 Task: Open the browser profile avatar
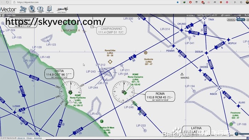coord(248,2)
